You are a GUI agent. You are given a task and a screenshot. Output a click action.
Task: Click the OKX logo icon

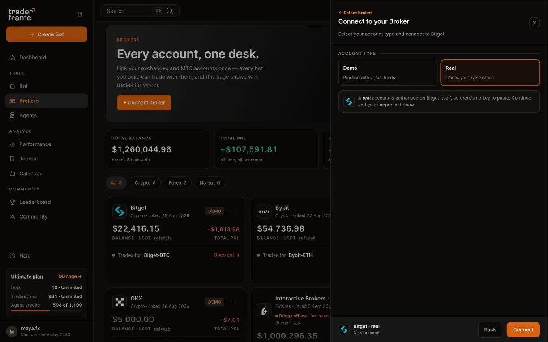[x=120, y=302]
